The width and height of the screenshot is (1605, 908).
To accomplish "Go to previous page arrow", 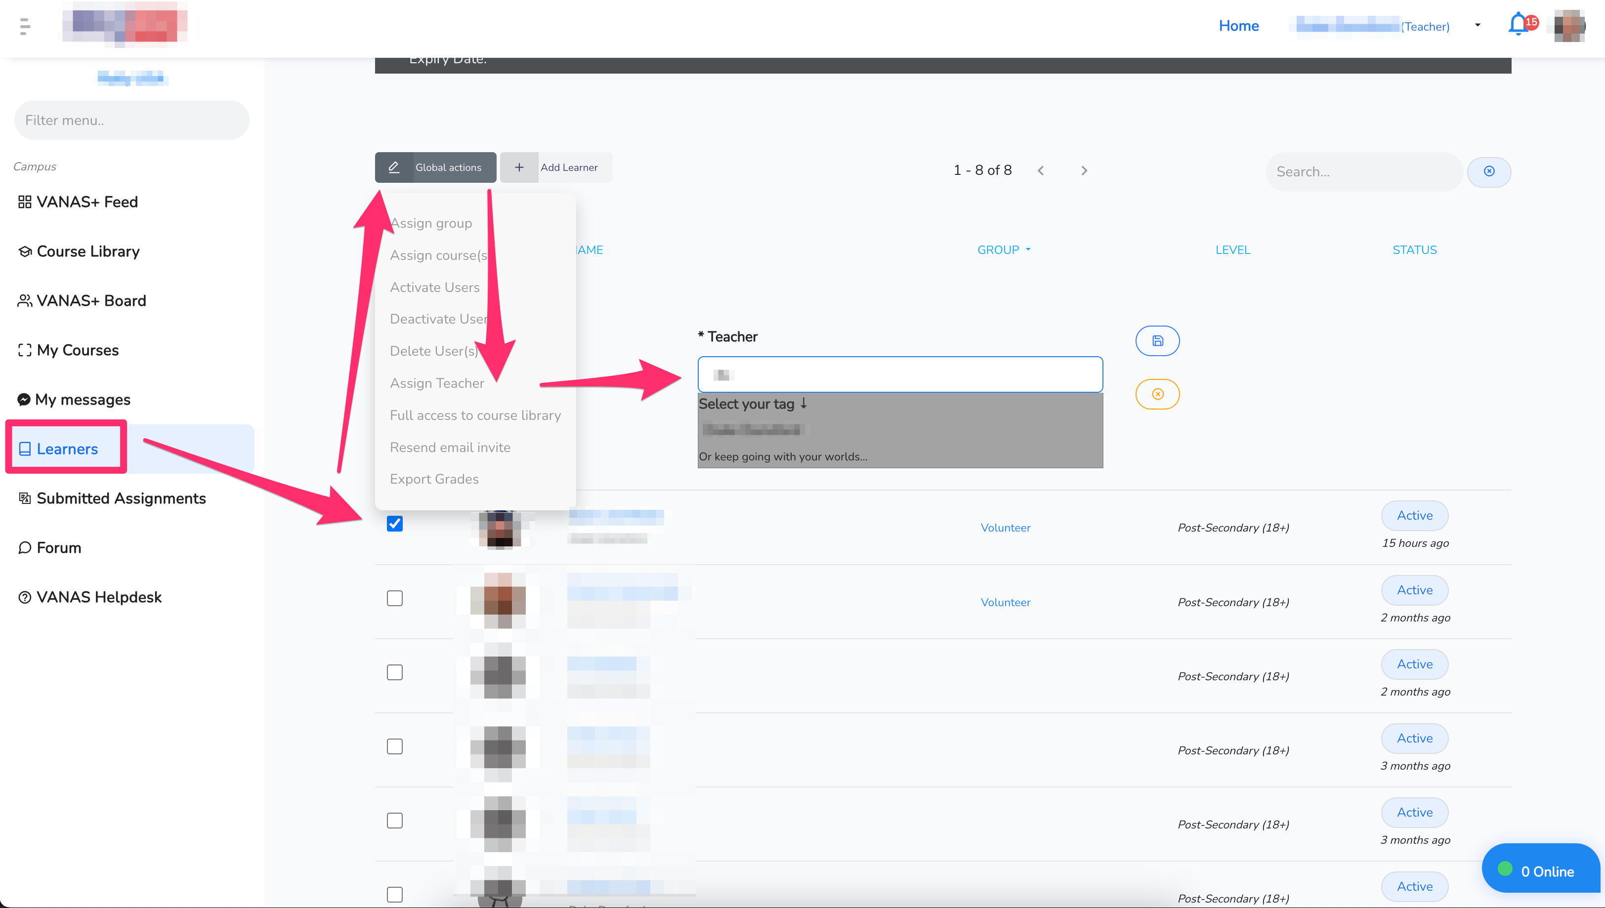I will (x=1041, y=171).
